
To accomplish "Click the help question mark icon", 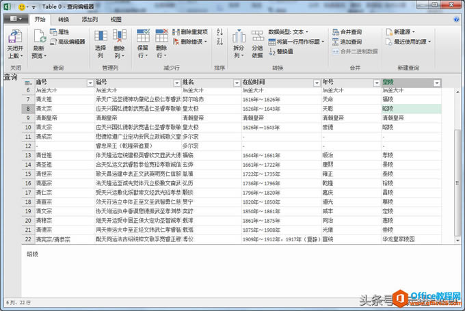I will [456, 20].
